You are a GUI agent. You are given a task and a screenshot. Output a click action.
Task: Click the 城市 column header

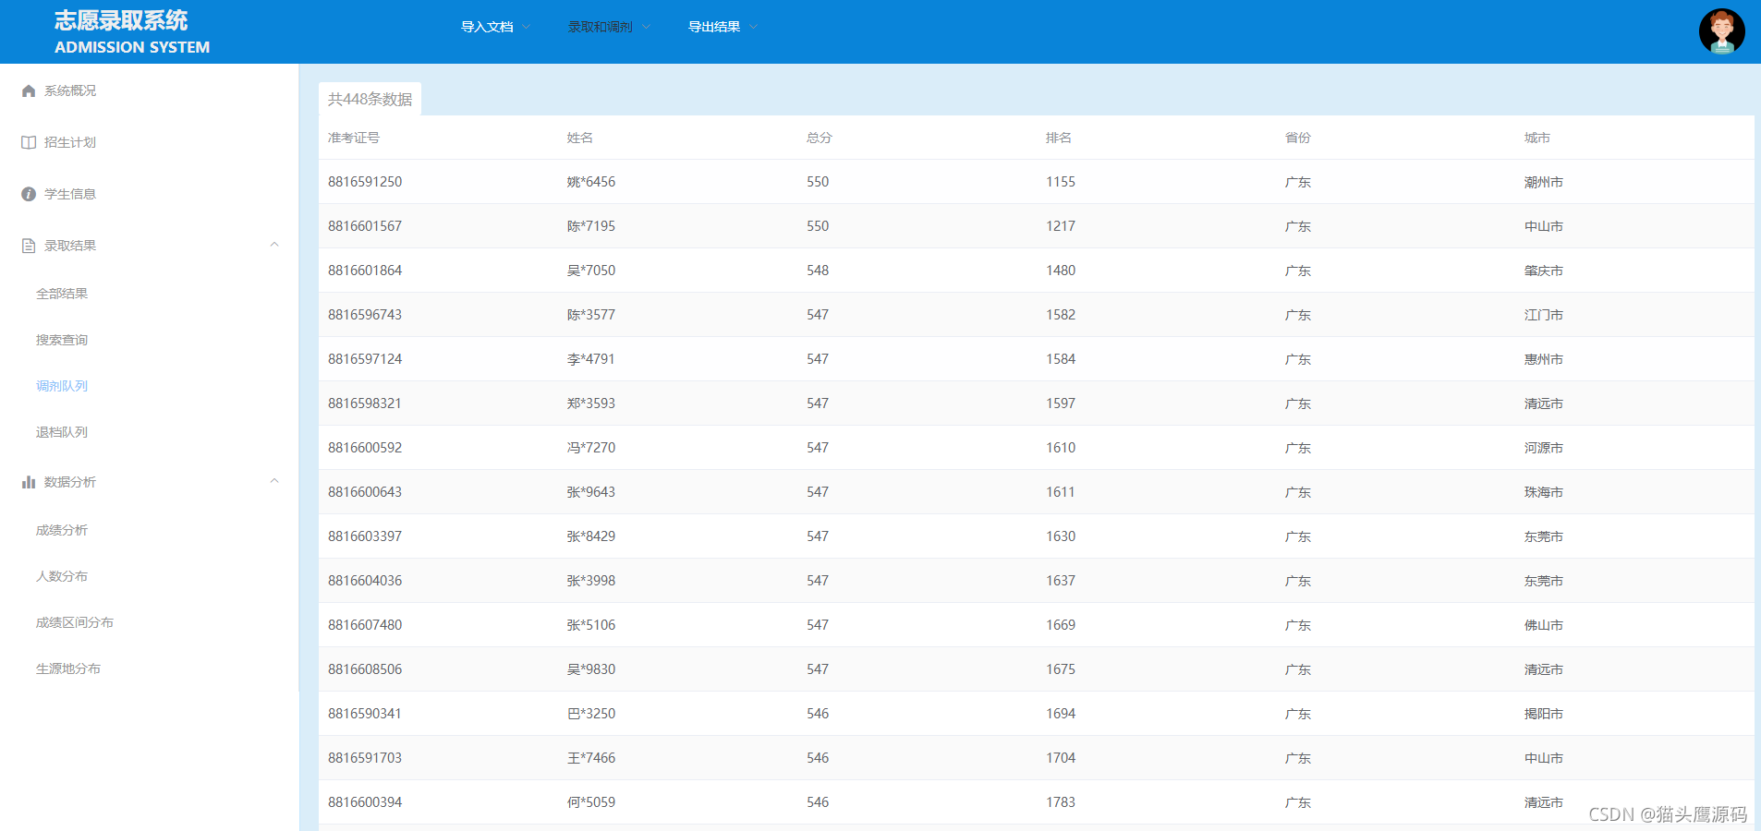(x=1537, y=138)
